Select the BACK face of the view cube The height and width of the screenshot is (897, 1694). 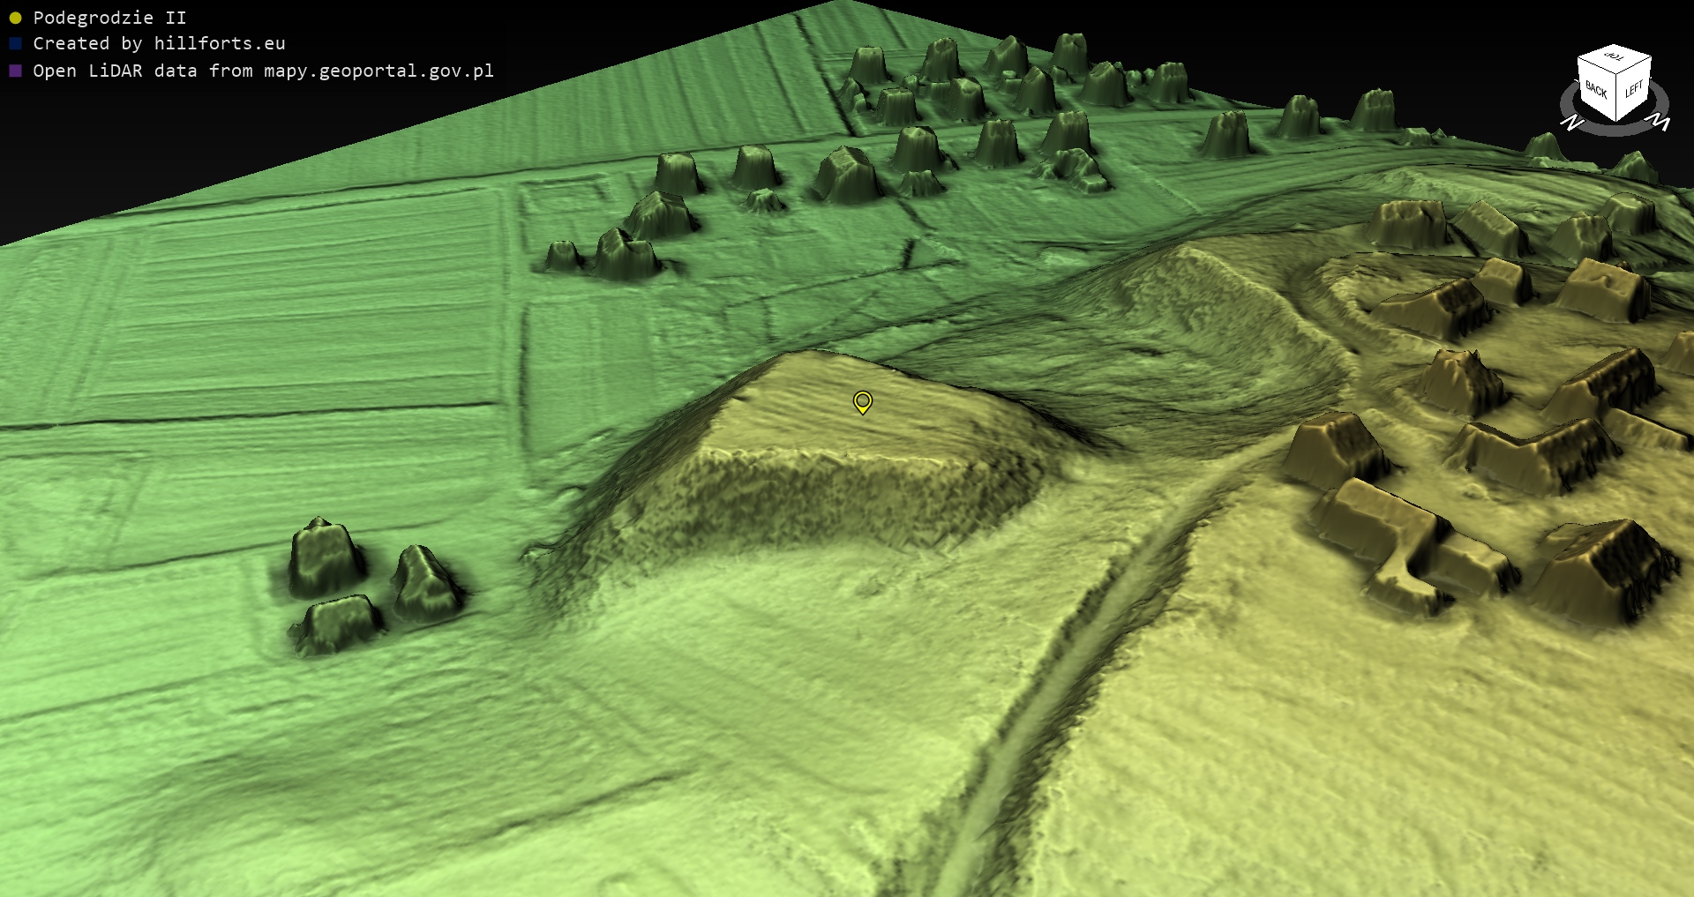1595,89
